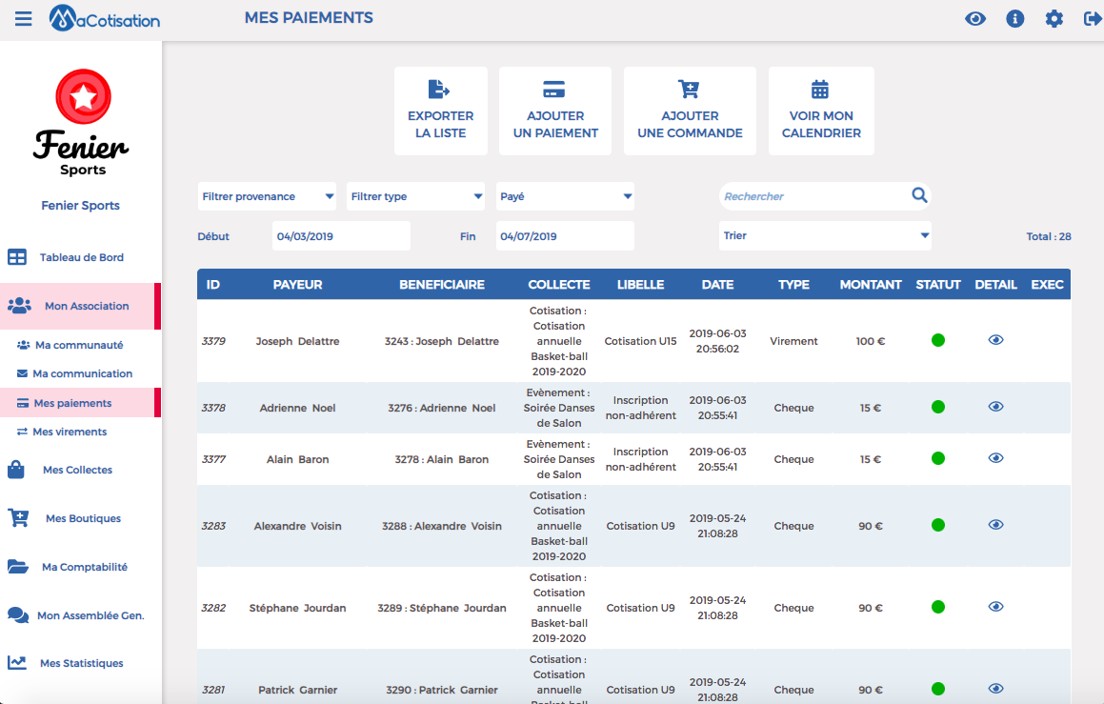View details of payment 3379
Viewport: 1104px width, 704px height.
tap(995, 340)
